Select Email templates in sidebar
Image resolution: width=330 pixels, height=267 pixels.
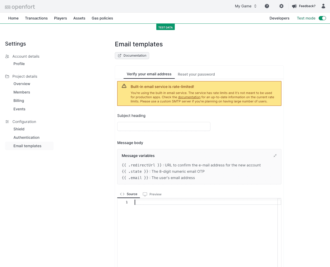(29, 146)
